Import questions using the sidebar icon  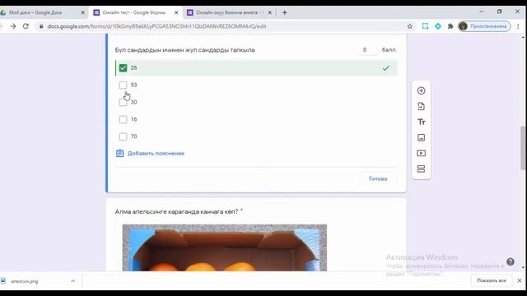coord(421,106)
